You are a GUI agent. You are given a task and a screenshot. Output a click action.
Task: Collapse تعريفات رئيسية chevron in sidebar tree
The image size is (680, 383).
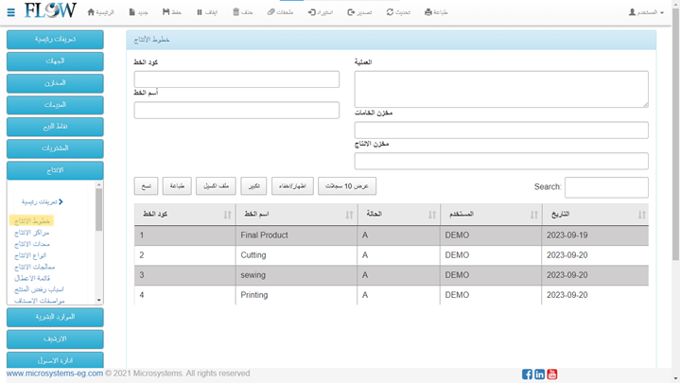coord(61,201)
